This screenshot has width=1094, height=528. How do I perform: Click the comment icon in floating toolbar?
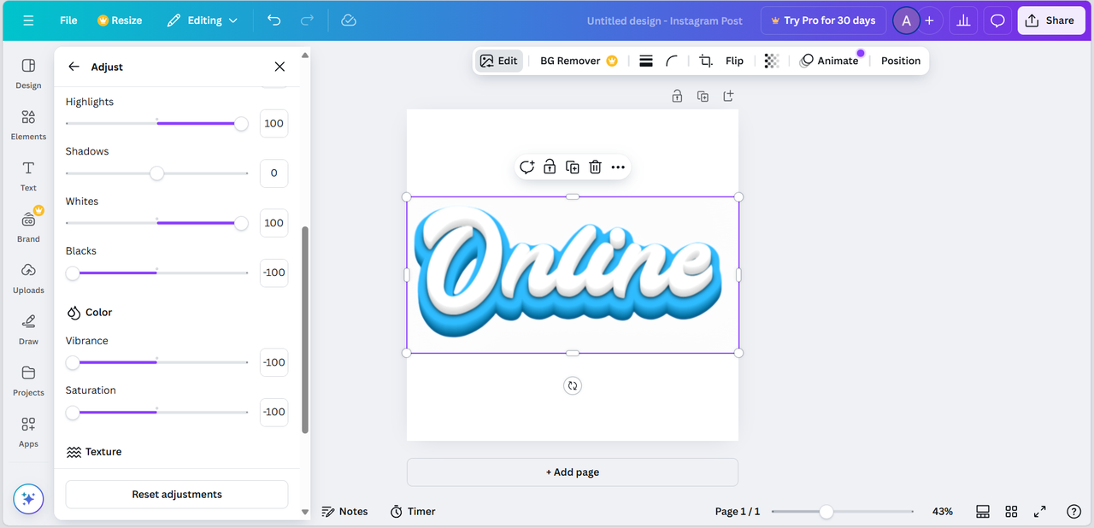(x=526, y=167)
